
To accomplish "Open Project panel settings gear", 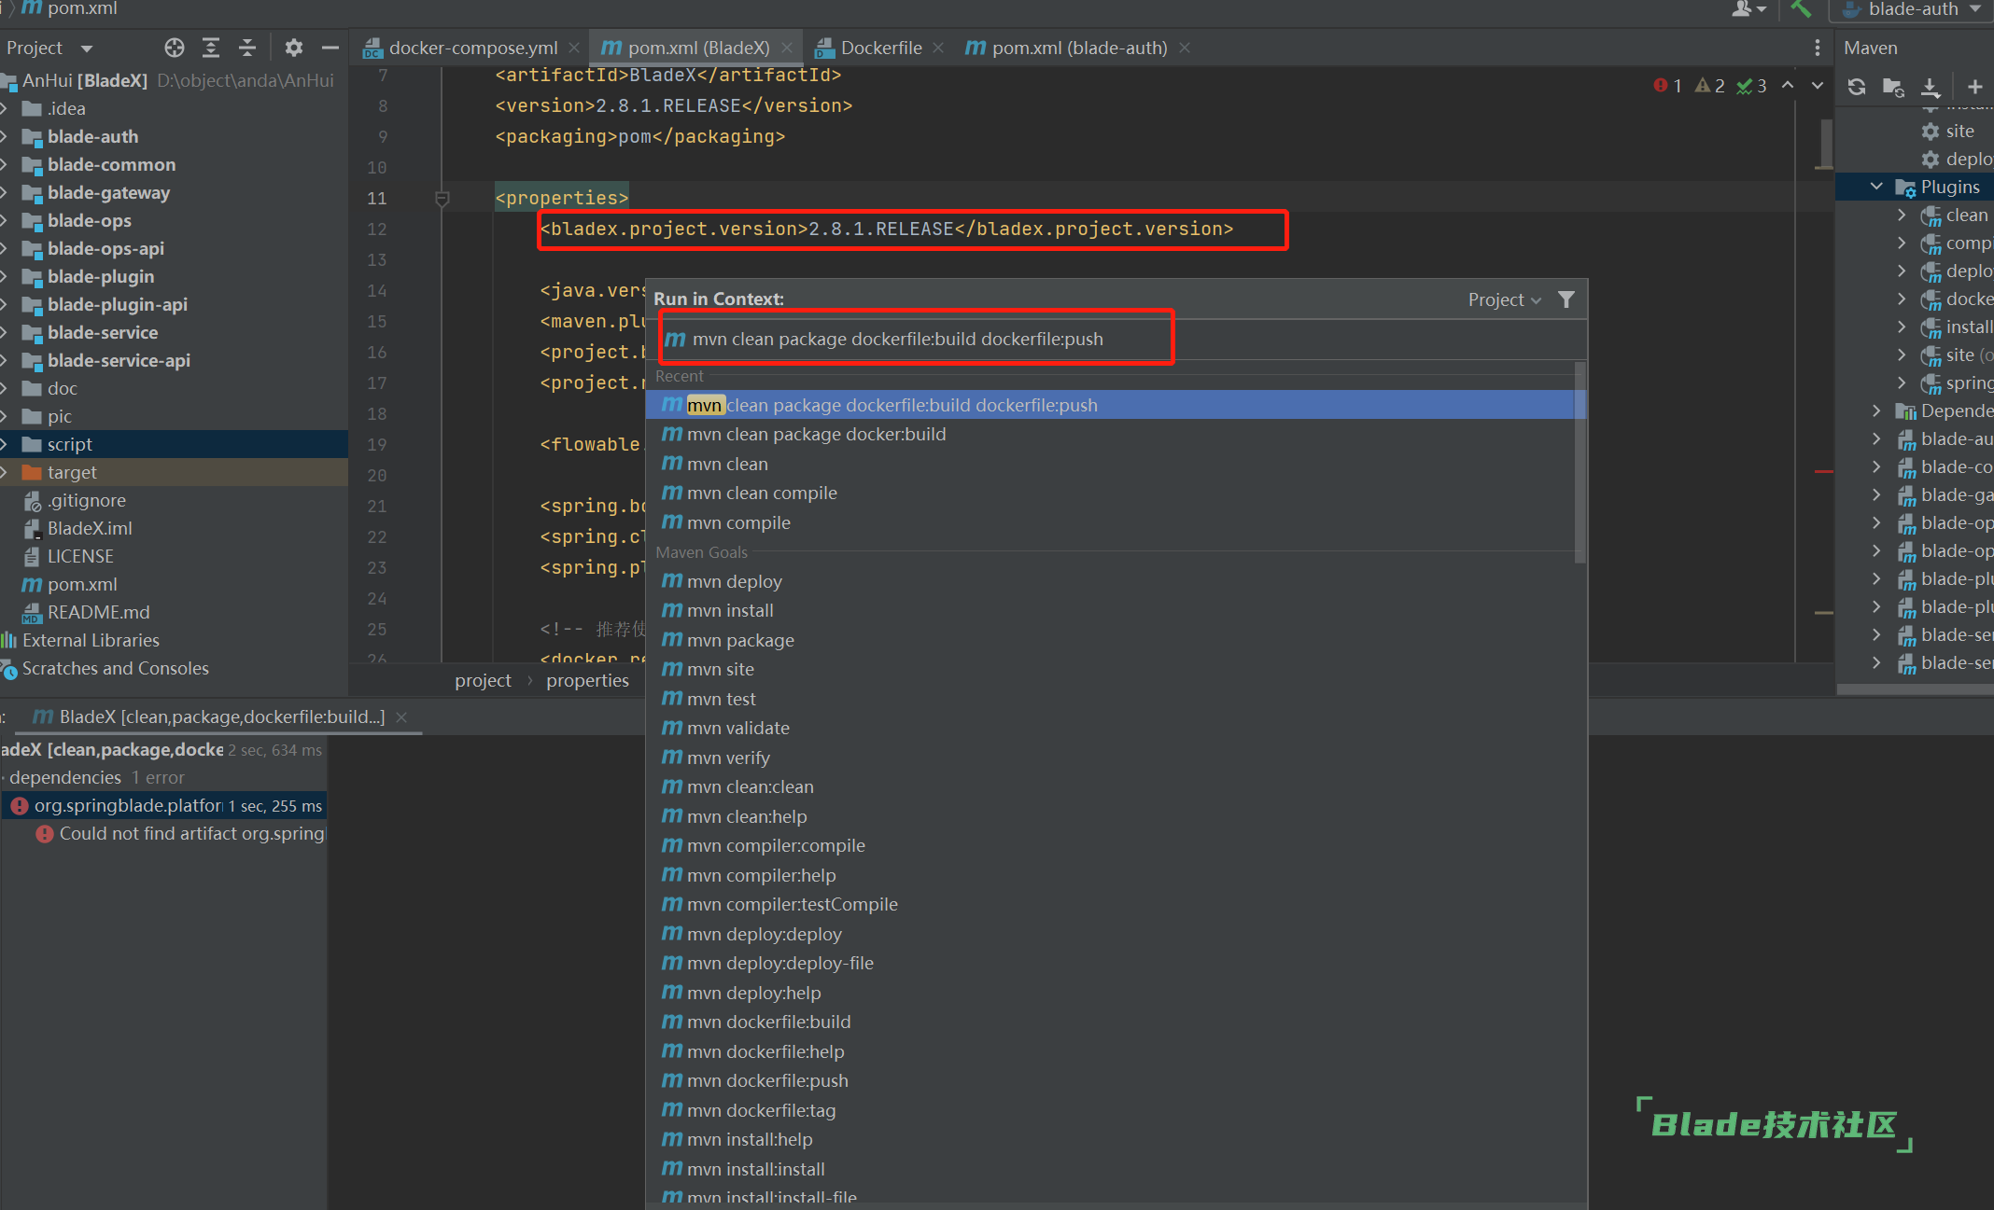I will 294,48.
